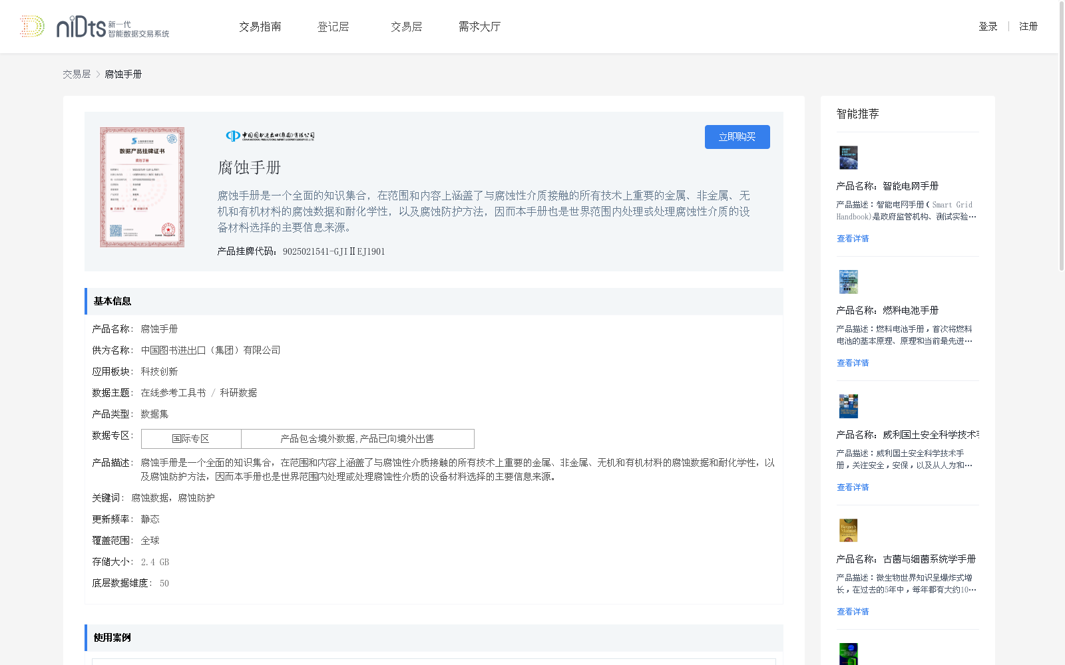
Task: Select the listing code 9025021541-GJI II EJ1901
Action: (x=334, y=251)
